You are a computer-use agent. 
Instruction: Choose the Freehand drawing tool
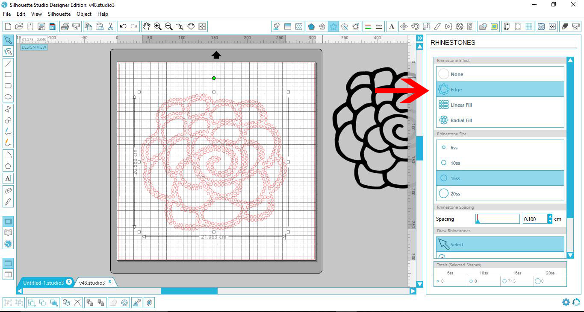(8, 131)
